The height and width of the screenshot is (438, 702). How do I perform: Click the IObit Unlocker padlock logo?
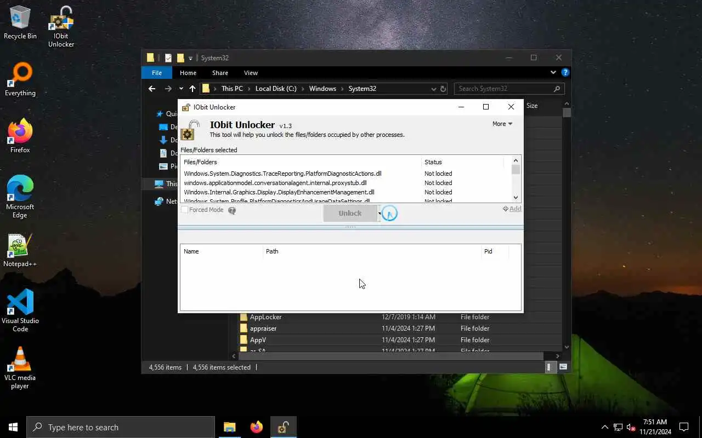[x=190, y=130]
